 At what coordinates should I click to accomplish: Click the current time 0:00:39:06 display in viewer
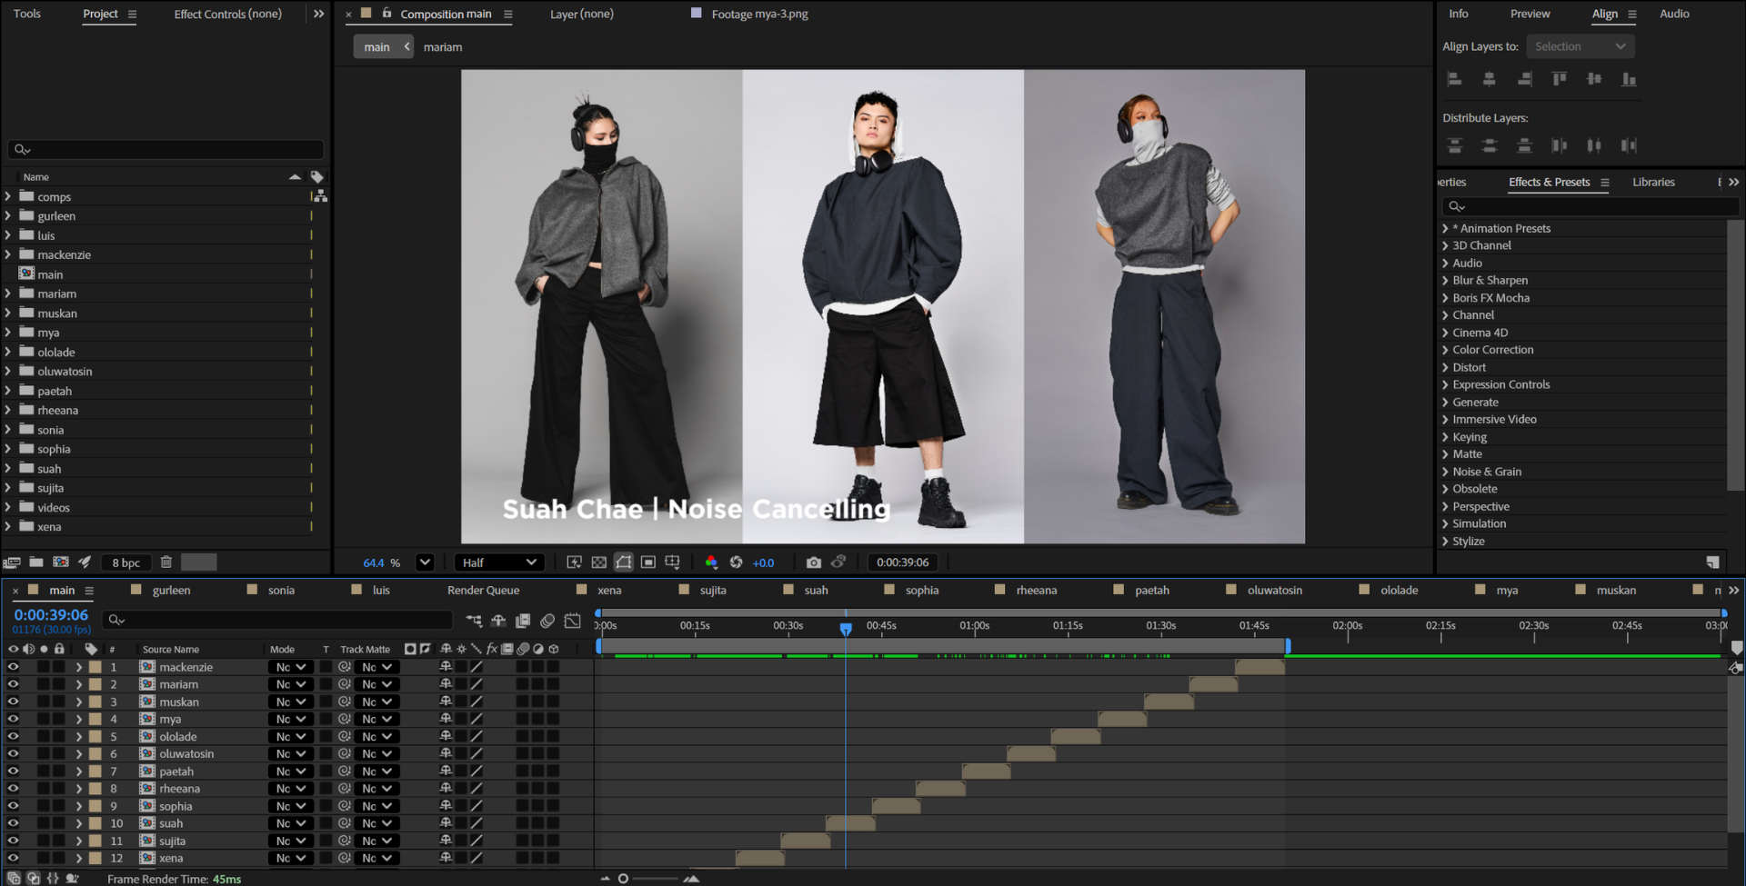(902, 562)
